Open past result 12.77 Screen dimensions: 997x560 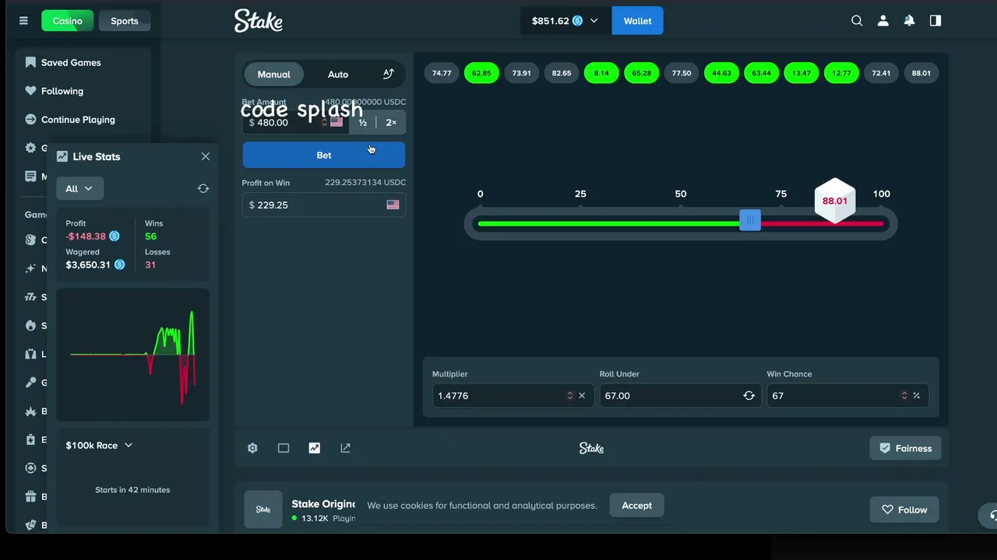click(841, 73)
